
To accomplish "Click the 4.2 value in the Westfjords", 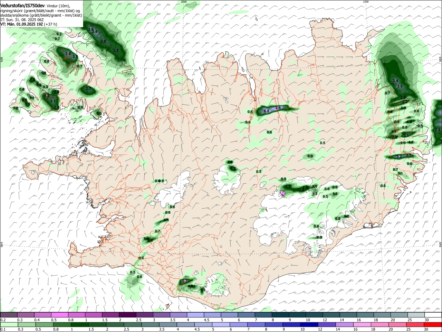I will click(47, 95).
